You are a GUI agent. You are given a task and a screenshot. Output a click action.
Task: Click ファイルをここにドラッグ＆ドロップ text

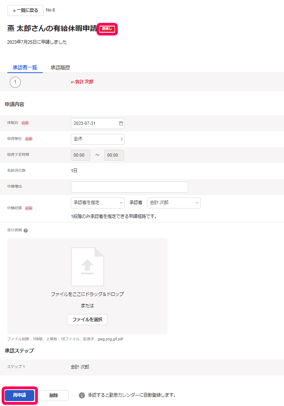pyautogui.click(x=88, y=294)
